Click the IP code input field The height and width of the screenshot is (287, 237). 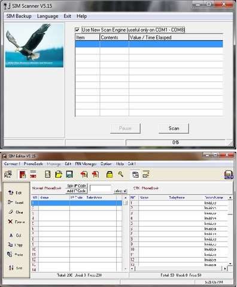point(101,188)
